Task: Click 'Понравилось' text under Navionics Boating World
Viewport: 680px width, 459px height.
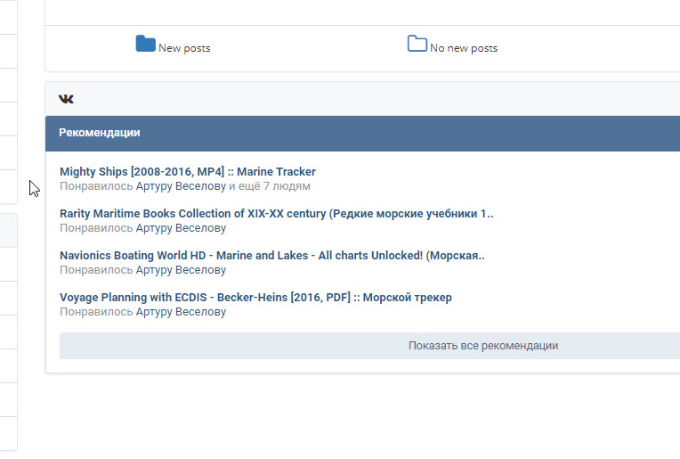Action: [x=96, y=270]
